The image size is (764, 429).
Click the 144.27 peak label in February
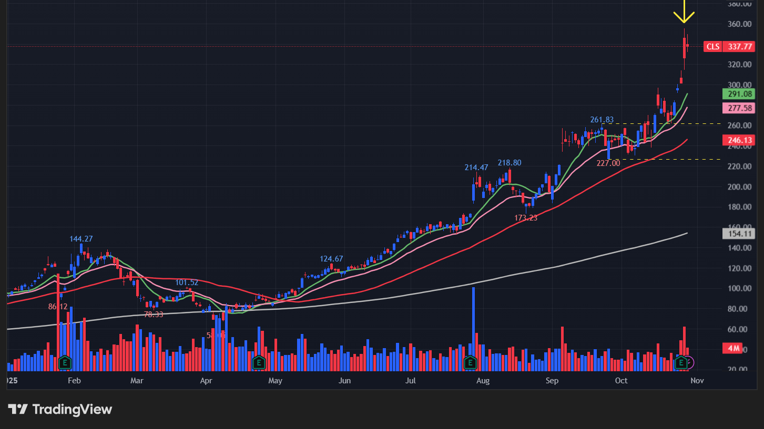pos(81,239)
